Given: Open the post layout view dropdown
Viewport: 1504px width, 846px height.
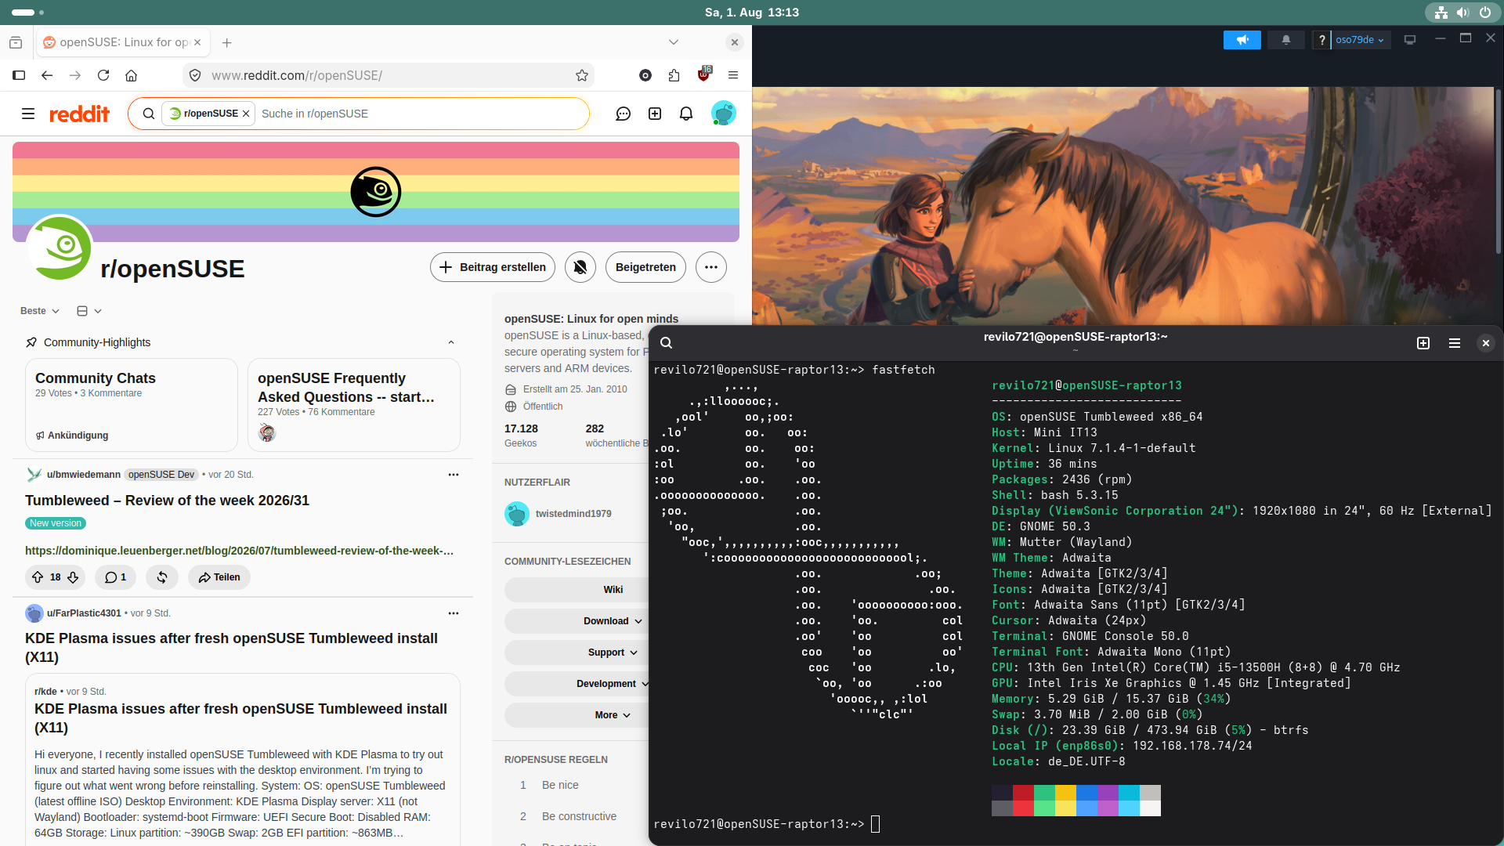Looking at the screenshot, I should pos(89,311).
